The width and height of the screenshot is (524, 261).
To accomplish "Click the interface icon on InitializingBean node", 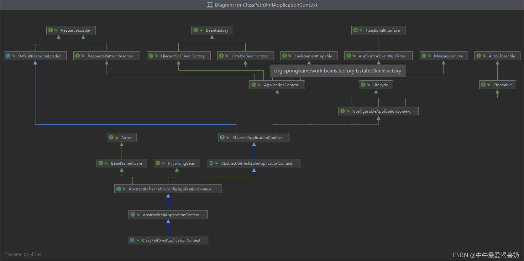I will [x=158, y=163].
